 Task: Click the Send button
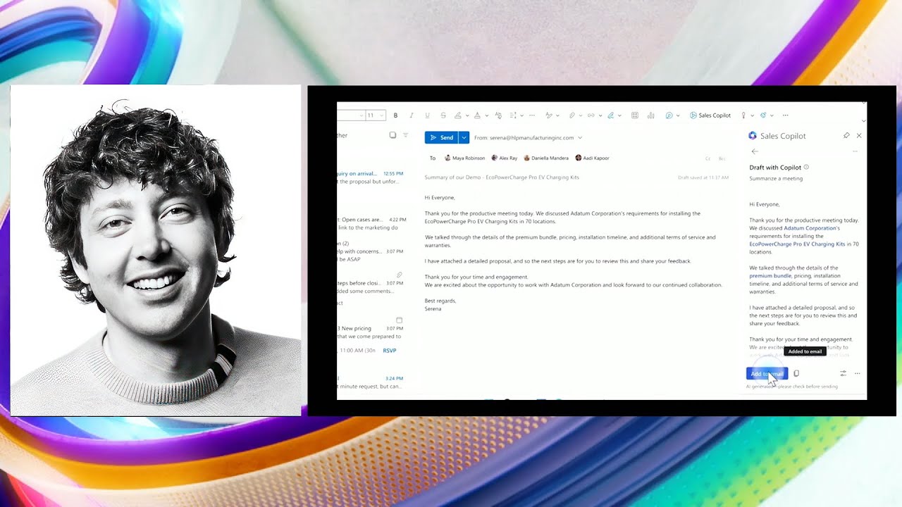pyautogui.click(x=441, y=137)
